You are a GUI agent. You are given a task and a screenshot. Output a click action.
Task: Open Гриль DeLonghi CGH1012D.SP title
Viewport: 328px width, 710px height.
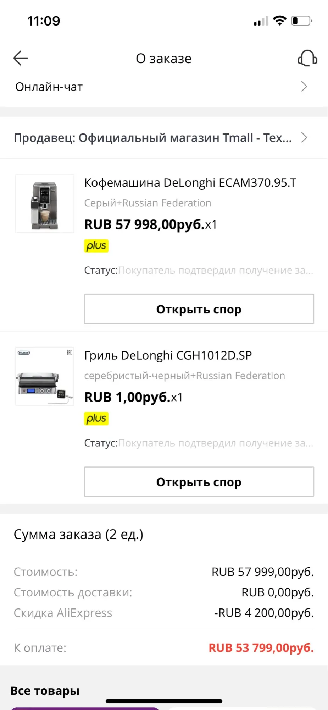tap(168, 355)
